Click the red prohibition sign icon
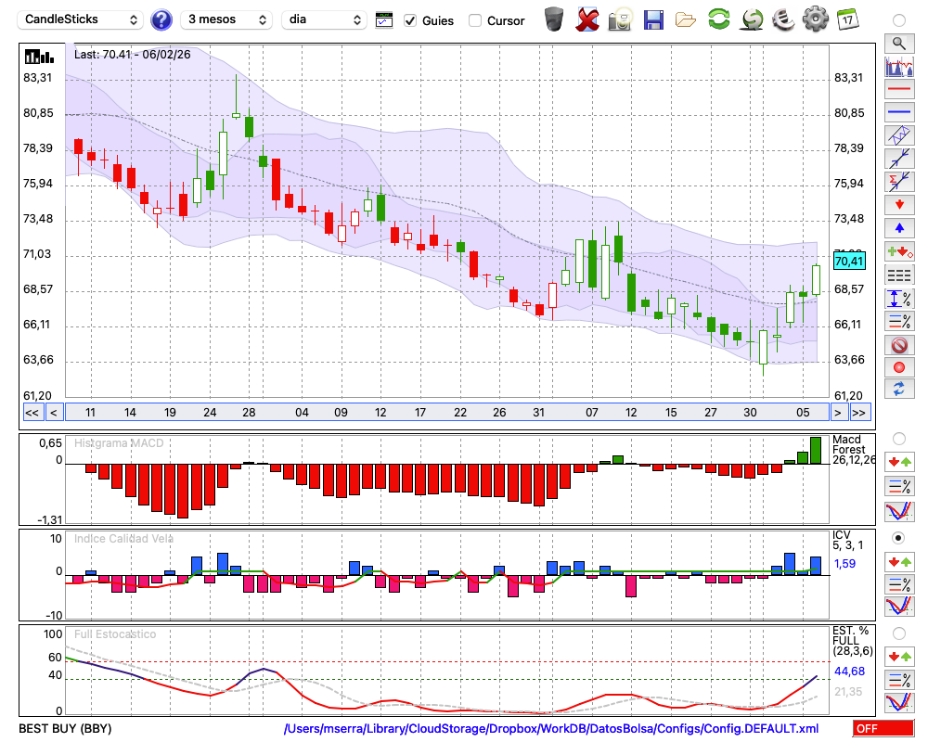928x742 pixels. [x=898, y=345]
